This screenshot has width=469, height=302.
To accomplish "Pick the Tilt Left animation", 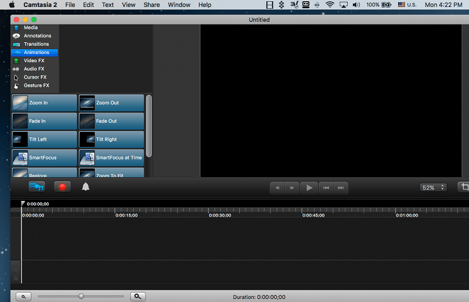I will [45, 140].
